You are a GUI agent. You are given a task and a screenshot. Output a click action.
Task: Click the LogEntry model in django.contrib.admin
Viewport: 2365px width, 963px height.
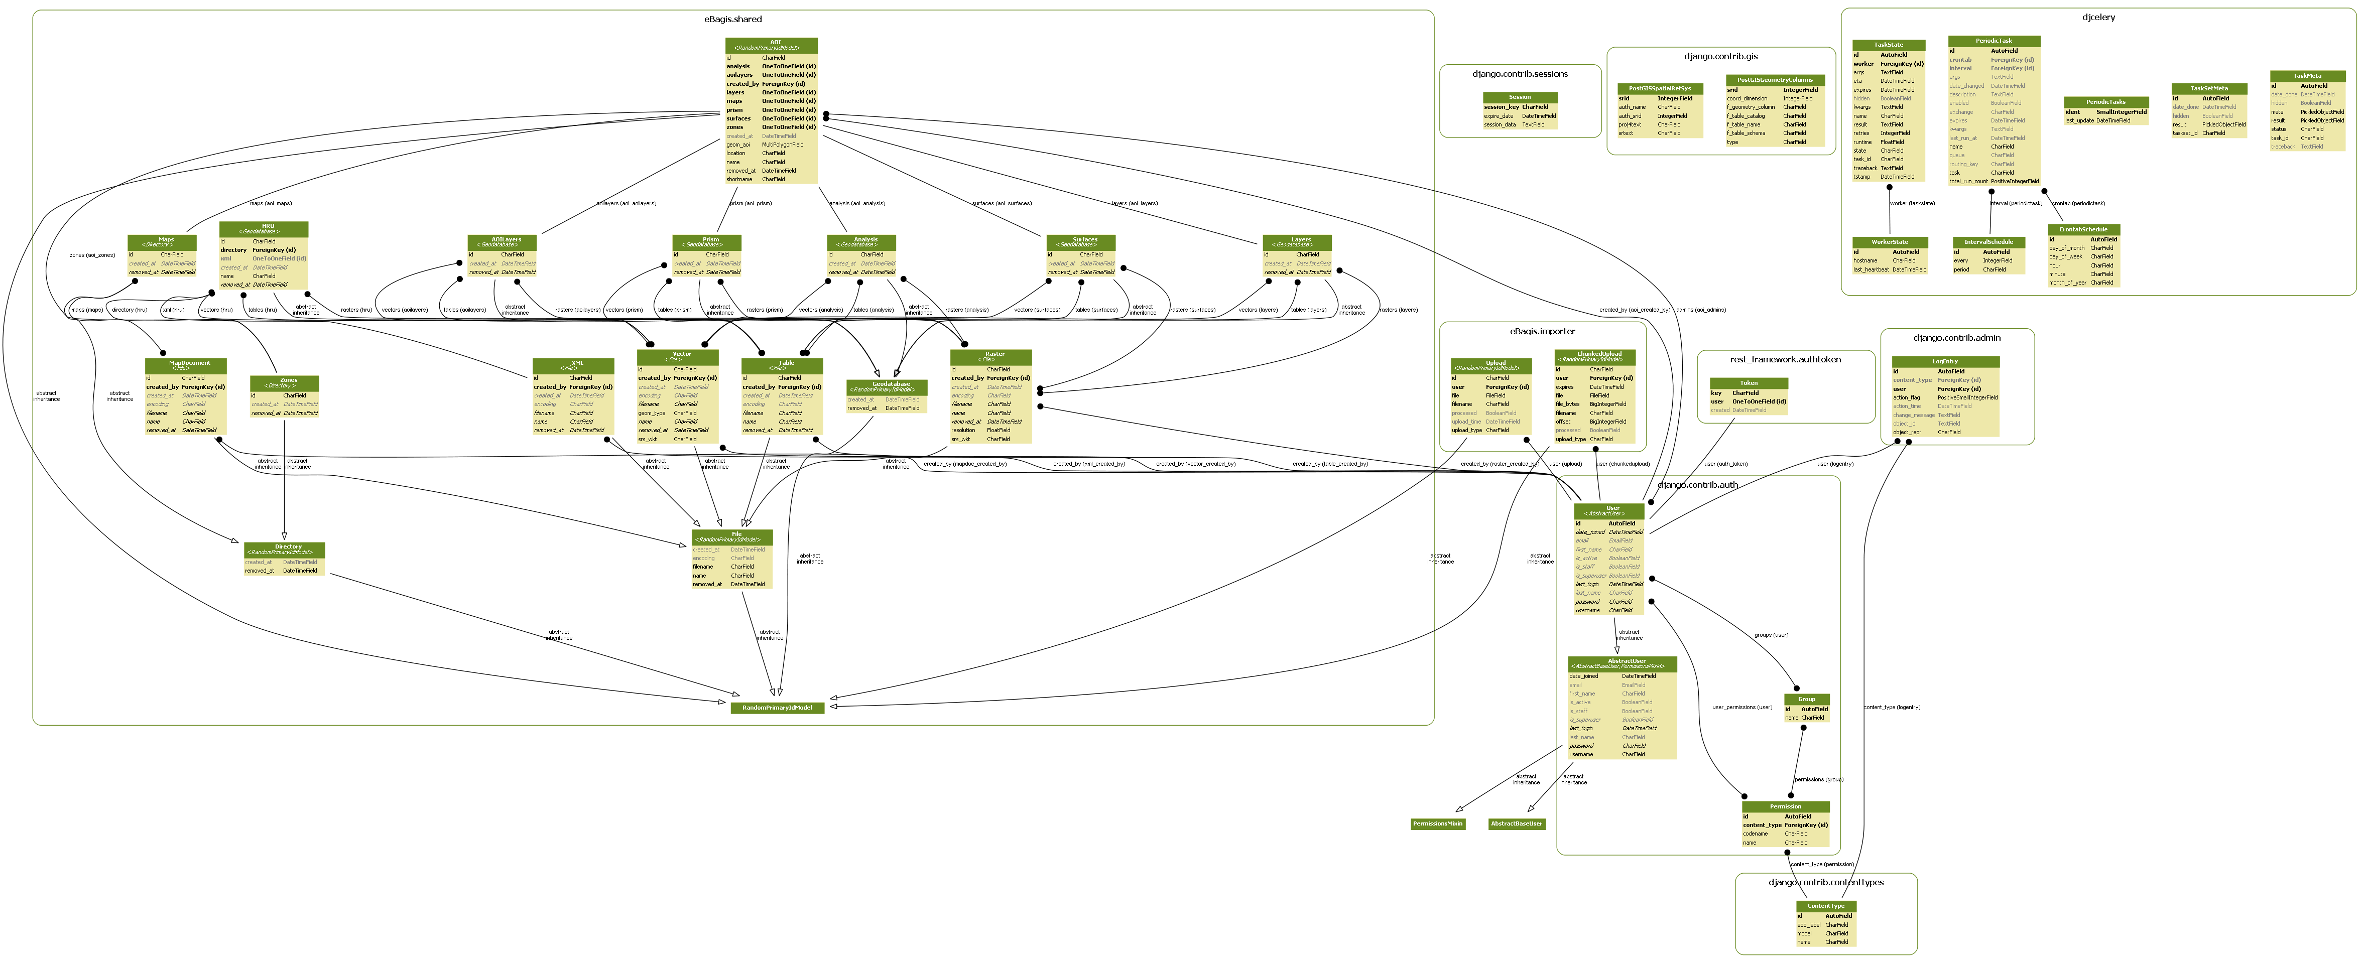pyautogui.click(x=1945, y=361)
